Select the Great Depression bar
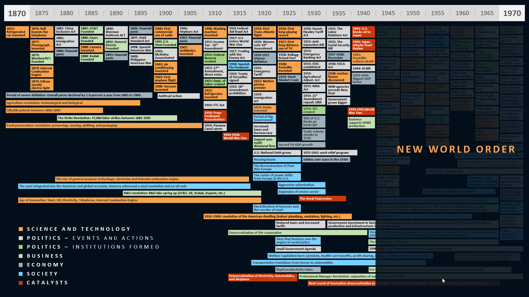 click(322, 199)
